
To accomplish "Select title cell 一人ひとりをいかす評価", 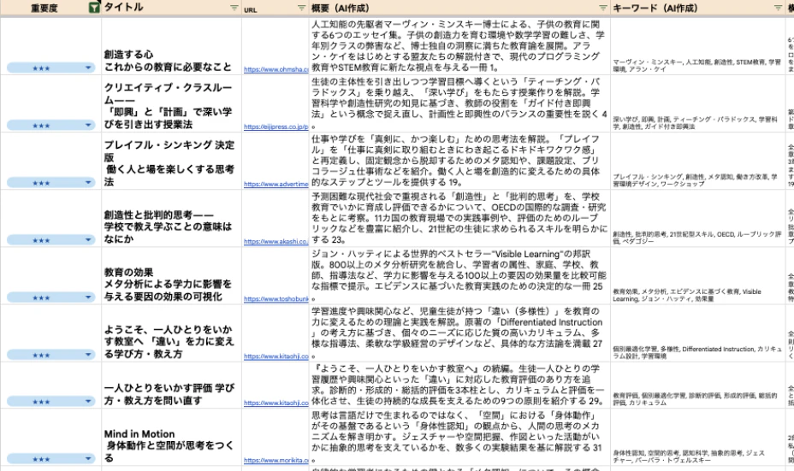I will tap(172, 386).
